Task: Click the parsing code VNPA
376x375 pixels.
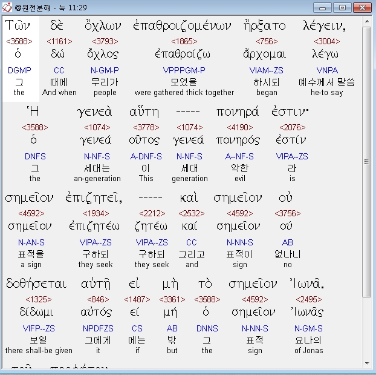Action: (x=327, y=70)
